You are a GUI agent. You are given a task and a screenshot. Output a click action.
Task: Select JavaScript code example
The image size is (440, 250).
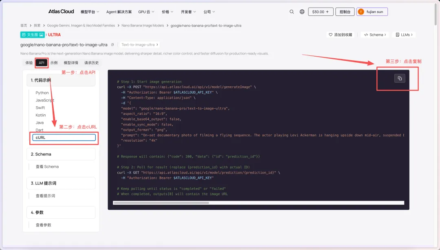(x=45, y=100)
